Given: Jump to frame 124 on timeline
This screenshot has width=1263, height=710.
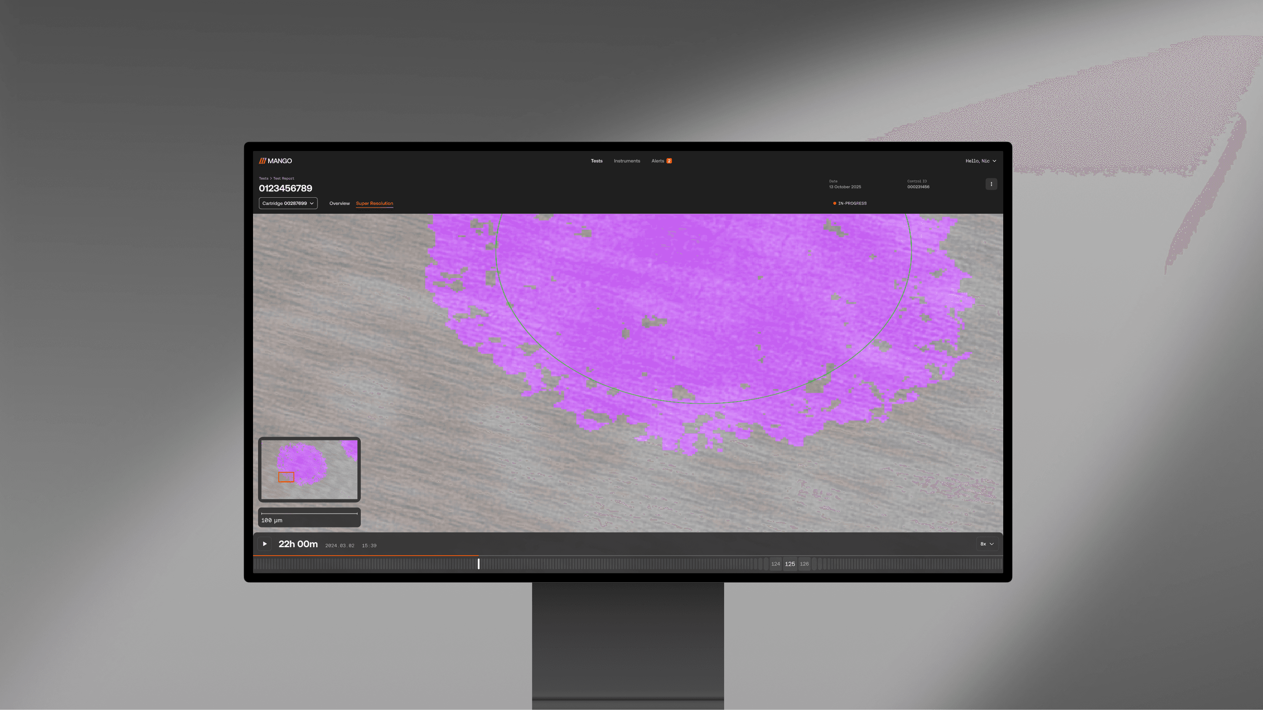Looking at the screenshot, I should (x=775, y=564).
